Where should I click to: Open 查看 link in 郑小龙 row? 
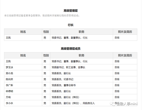pos(117,73)
